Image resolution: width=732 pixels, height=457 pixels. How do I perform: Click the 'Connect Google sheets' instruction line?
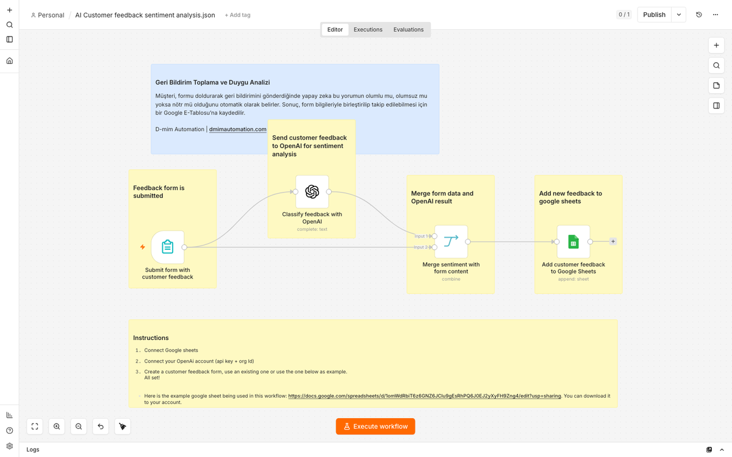[x=171, y=350]
